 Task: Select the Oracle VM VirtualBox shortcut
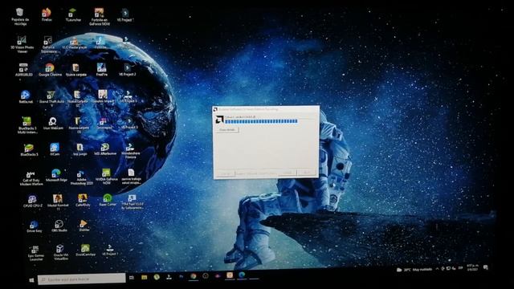(60, 252)
